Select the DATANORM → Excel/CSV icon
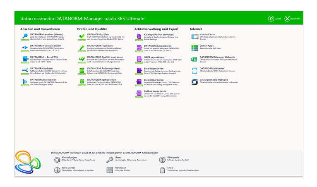The width and height of the screenshot is (317, 187). [x=25, y=59]
